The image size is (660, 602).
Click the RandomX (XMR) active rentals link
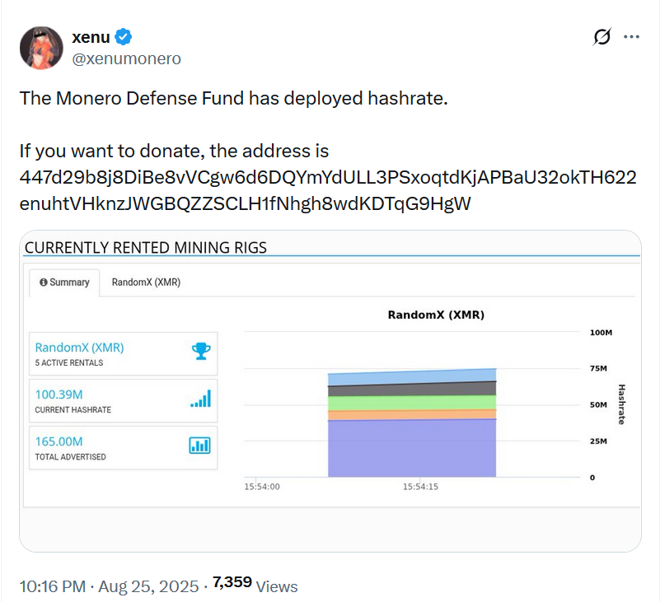(79, 348)
